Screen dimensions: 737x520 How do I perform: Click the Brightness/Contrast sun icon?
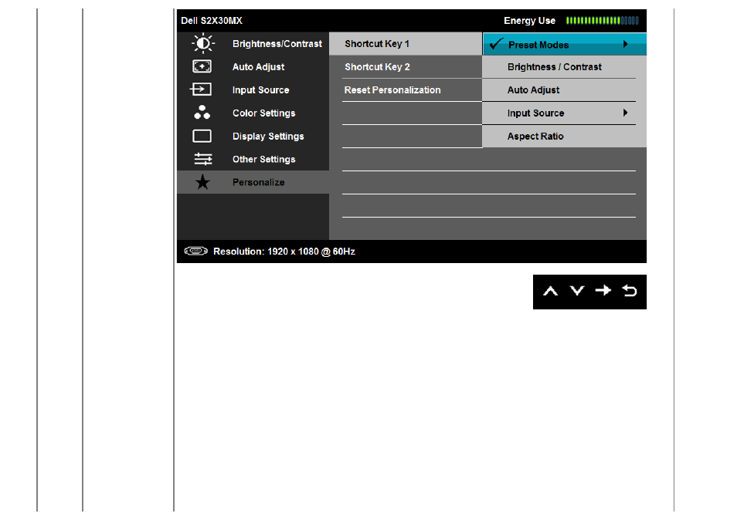(203, 44)
